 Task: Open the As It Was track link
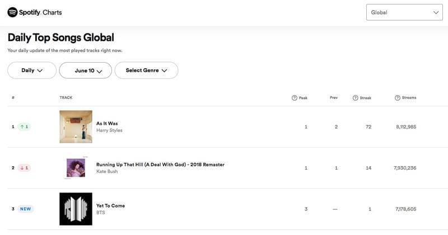(107, 123)
